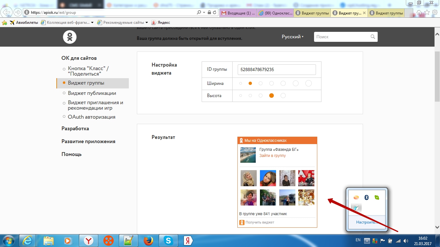Screen dimensions: 440x247
Task: Open the address bar dropdown arrow beside the magnifier
Action: pos(204,13)
